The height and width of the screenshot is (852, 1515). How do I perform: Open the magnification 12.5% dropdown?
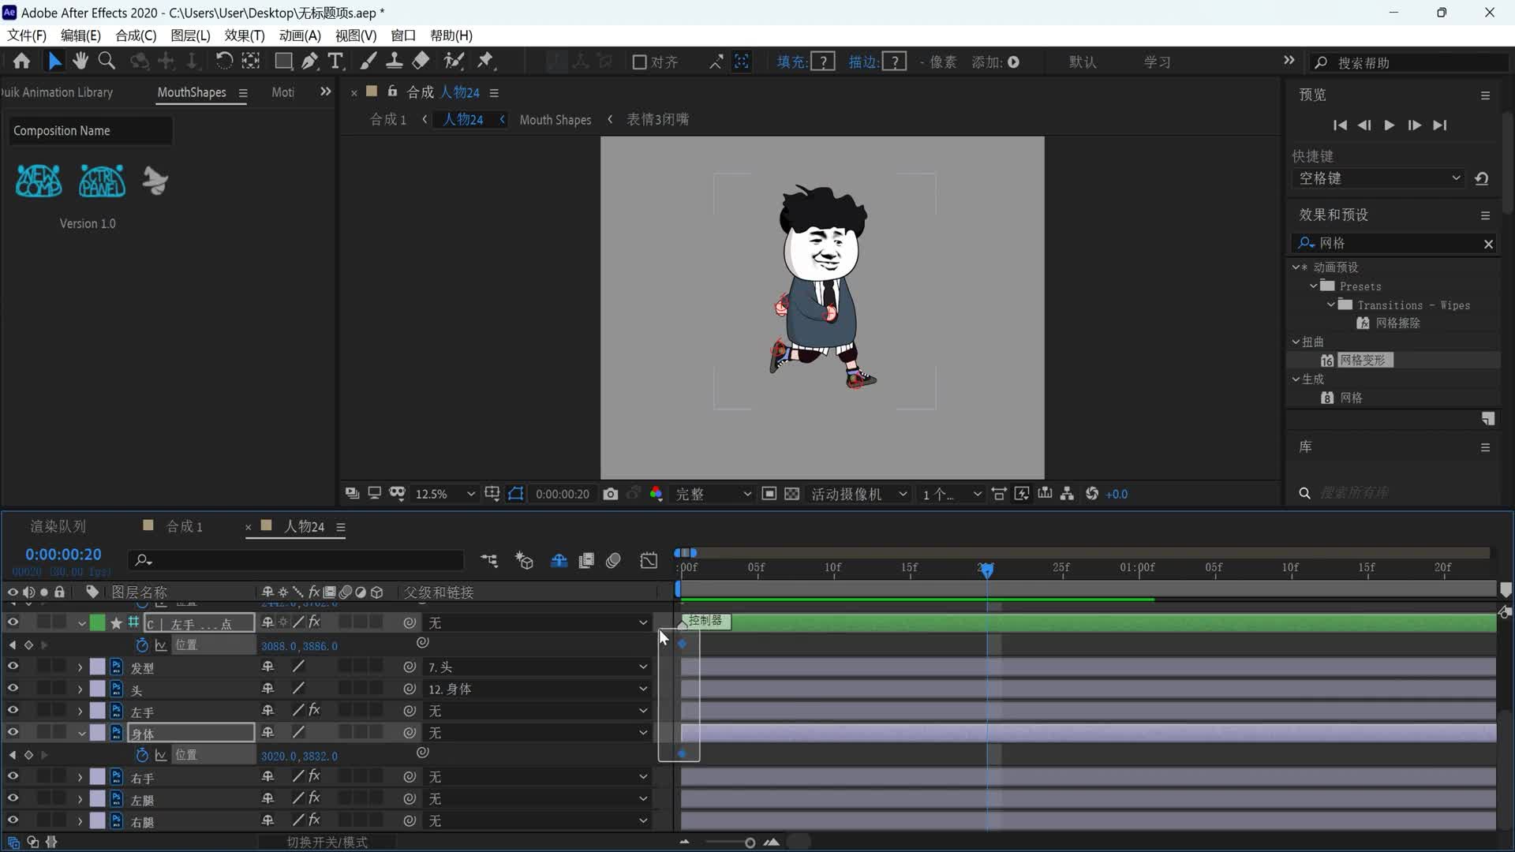[445, 494]
